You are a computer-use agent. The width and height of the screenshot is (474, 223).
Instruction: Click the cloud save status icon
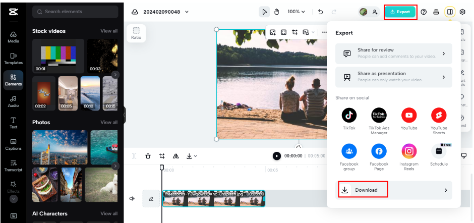(135, 12)
